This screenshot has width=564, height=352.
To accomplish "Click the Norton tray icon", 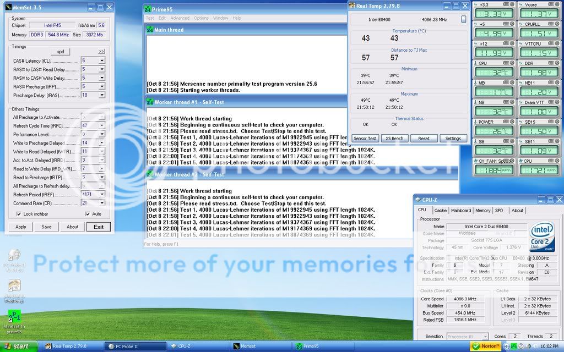I will click(x=486, y=346).
